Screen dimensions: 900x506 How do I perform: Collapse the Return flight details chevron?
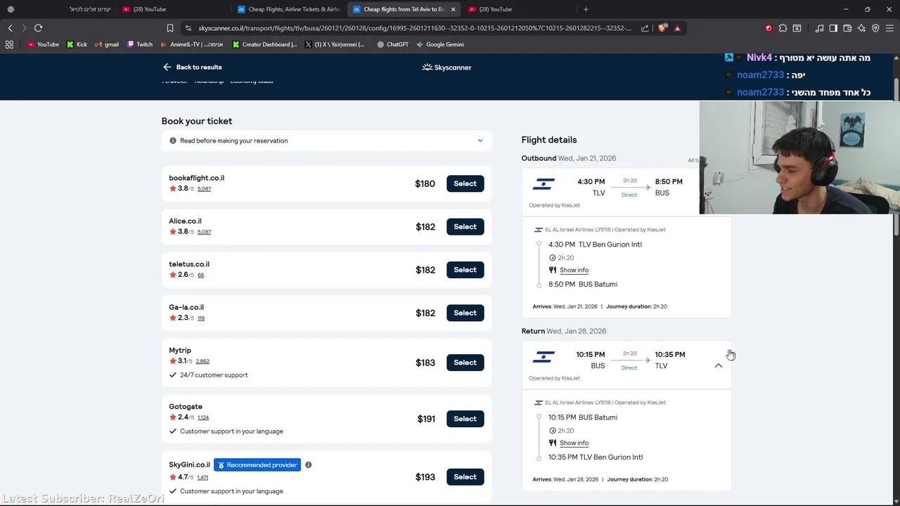point(718,365)
